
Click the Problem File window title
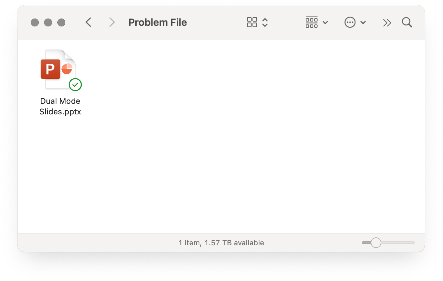[x=158, y=22]
